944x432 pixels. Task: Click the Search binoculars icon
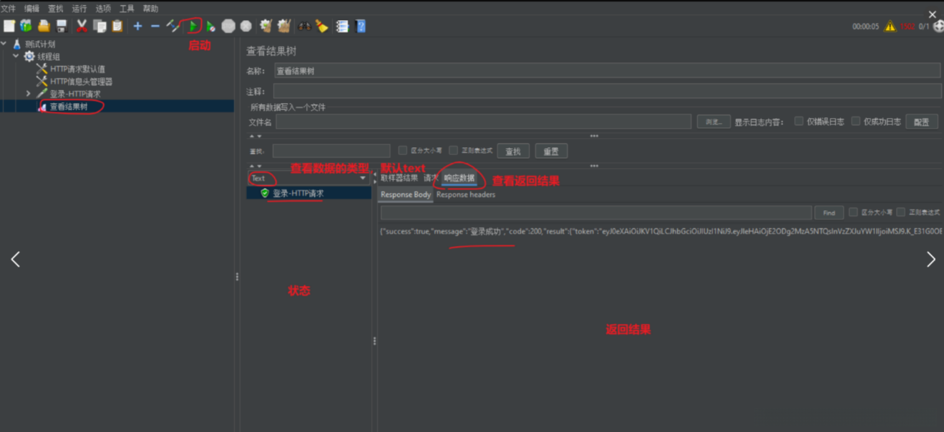point(304,26)
